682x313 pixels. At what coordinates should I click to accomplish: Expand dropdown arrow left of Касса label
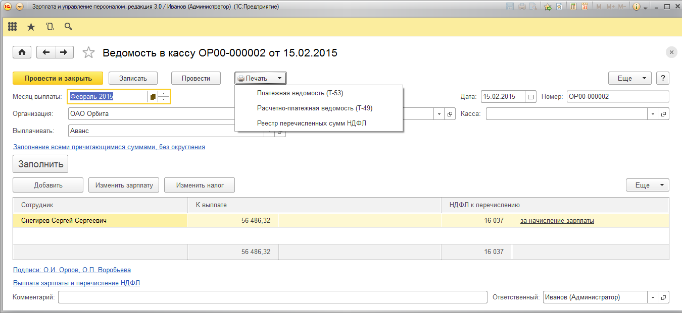pyautogui.click(x=438, y=114)
